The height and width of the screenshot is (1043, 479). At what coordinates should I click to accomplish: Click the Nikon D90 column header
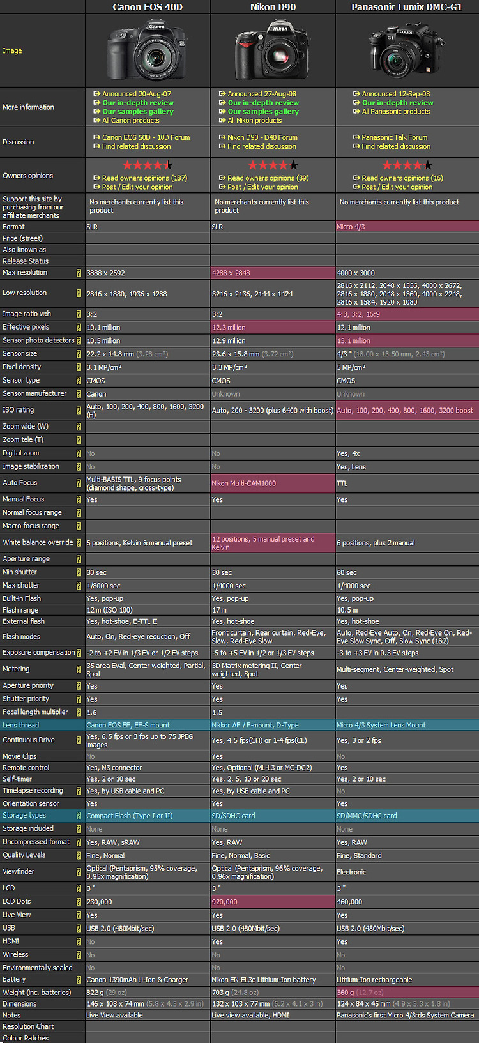point(273,7)
